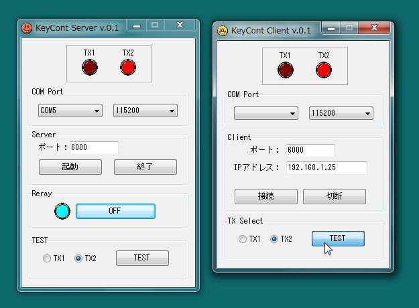Screen dimensions: 419x308
Task: Click the IPアドレス label in Client
Action: [x=257, y=167]
